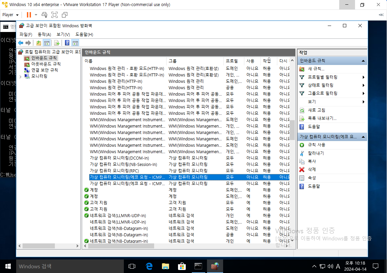Sort by the 이름 column header
This screenshot has height=273, width=387.
pyautogui.click(x=125, y=61)
